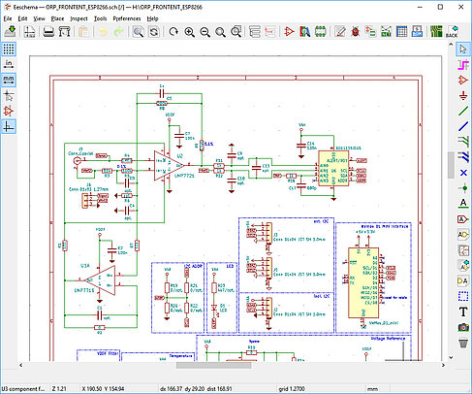This screenshot has height=394, width=472.
Task: Switch units to inches
Action: click(x=9, y=64)
